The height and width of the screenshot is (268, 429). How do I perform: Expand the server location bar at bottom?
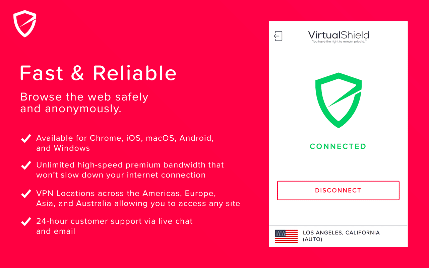click(x=338, y=236)
